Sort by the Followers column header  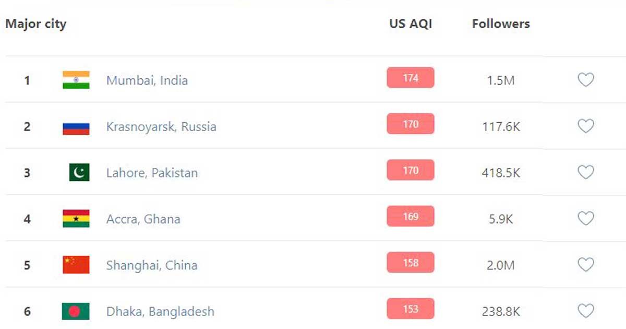[x=501, y=23]
